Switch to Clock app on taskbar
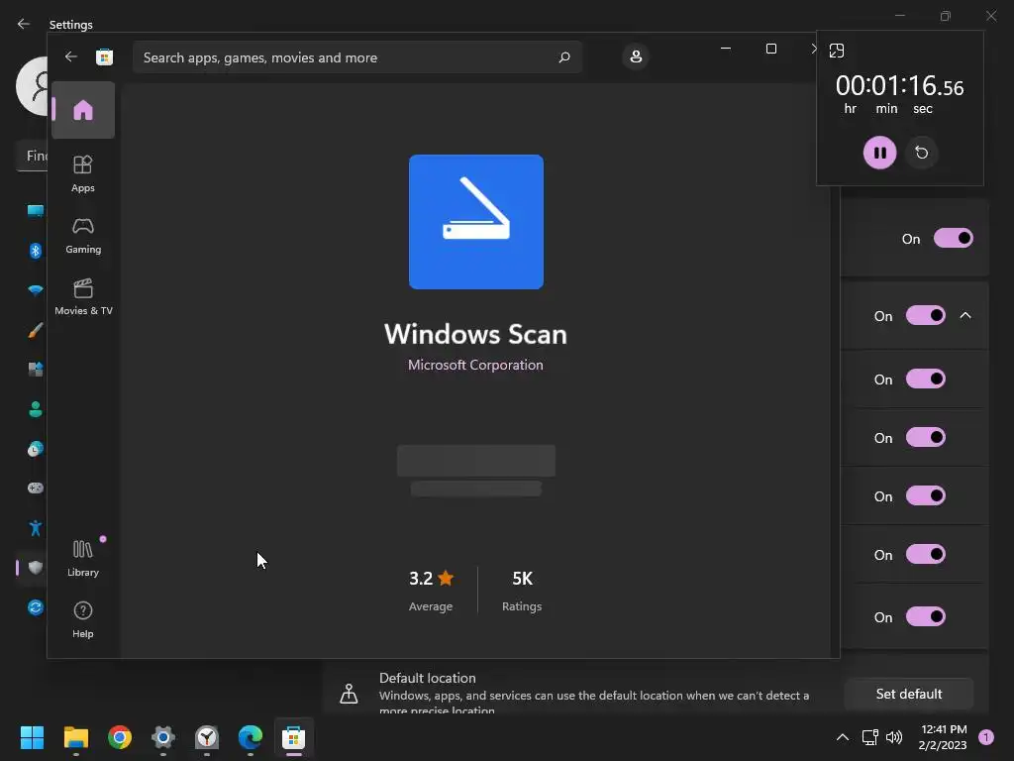The height and width of the screenshot is (761, 1014). [207, 737]
